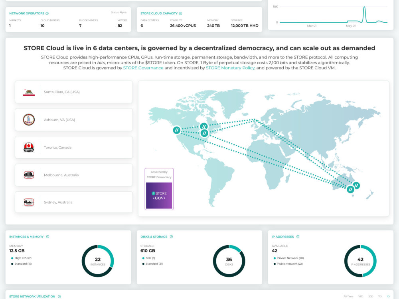
Task: Switch utilization range to 30D
Action: click(371, 297)
